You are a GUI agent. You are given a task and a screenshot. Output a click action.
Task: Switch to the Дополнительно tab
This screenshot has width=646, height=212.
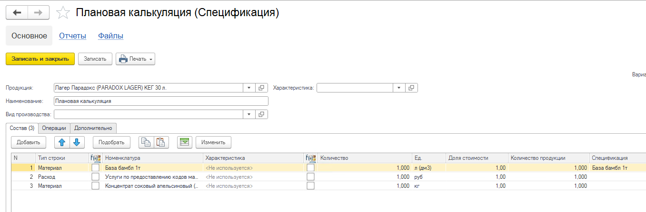pyautogui.click(x=93, y=128)
